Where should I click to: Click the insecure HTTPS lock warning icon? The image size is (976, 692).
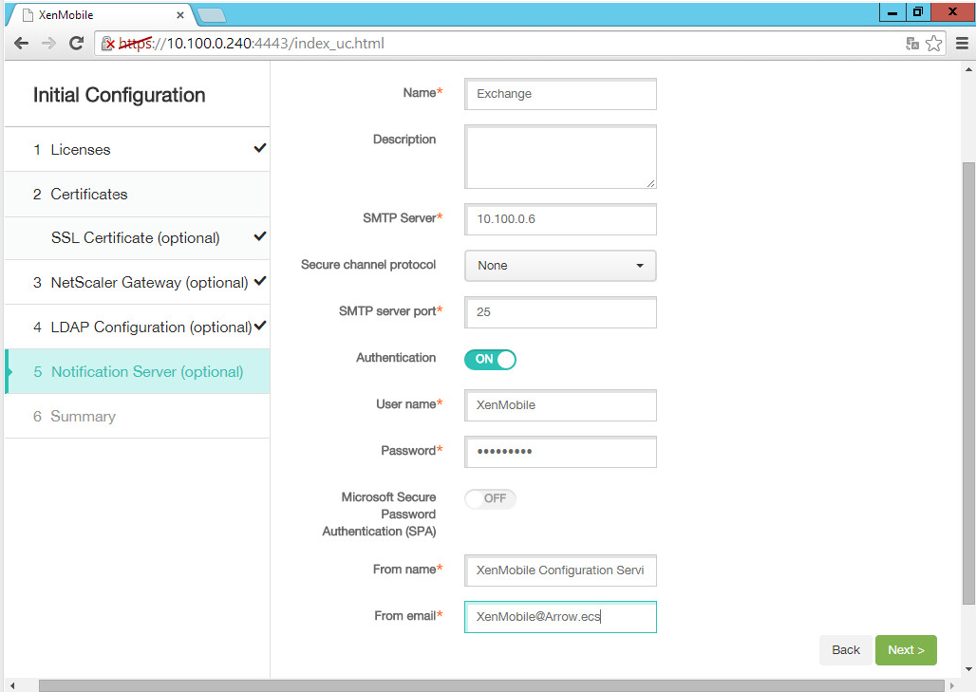[107, 43]
